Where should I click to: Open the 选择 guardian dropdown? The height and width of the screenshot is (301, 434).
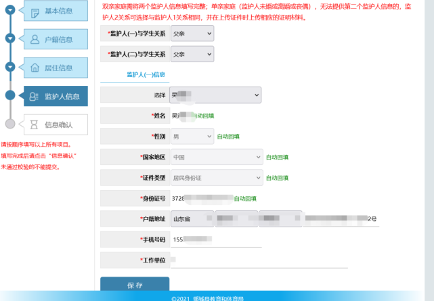tap(215, 95)
